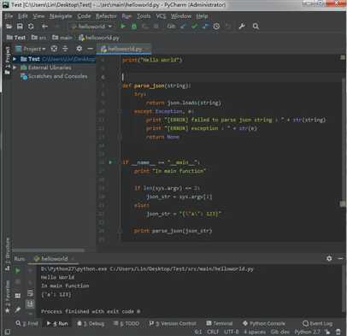347x336 pixels.
Task: Click the UTF-8 encoding status item
Action: tap(232, 332)
